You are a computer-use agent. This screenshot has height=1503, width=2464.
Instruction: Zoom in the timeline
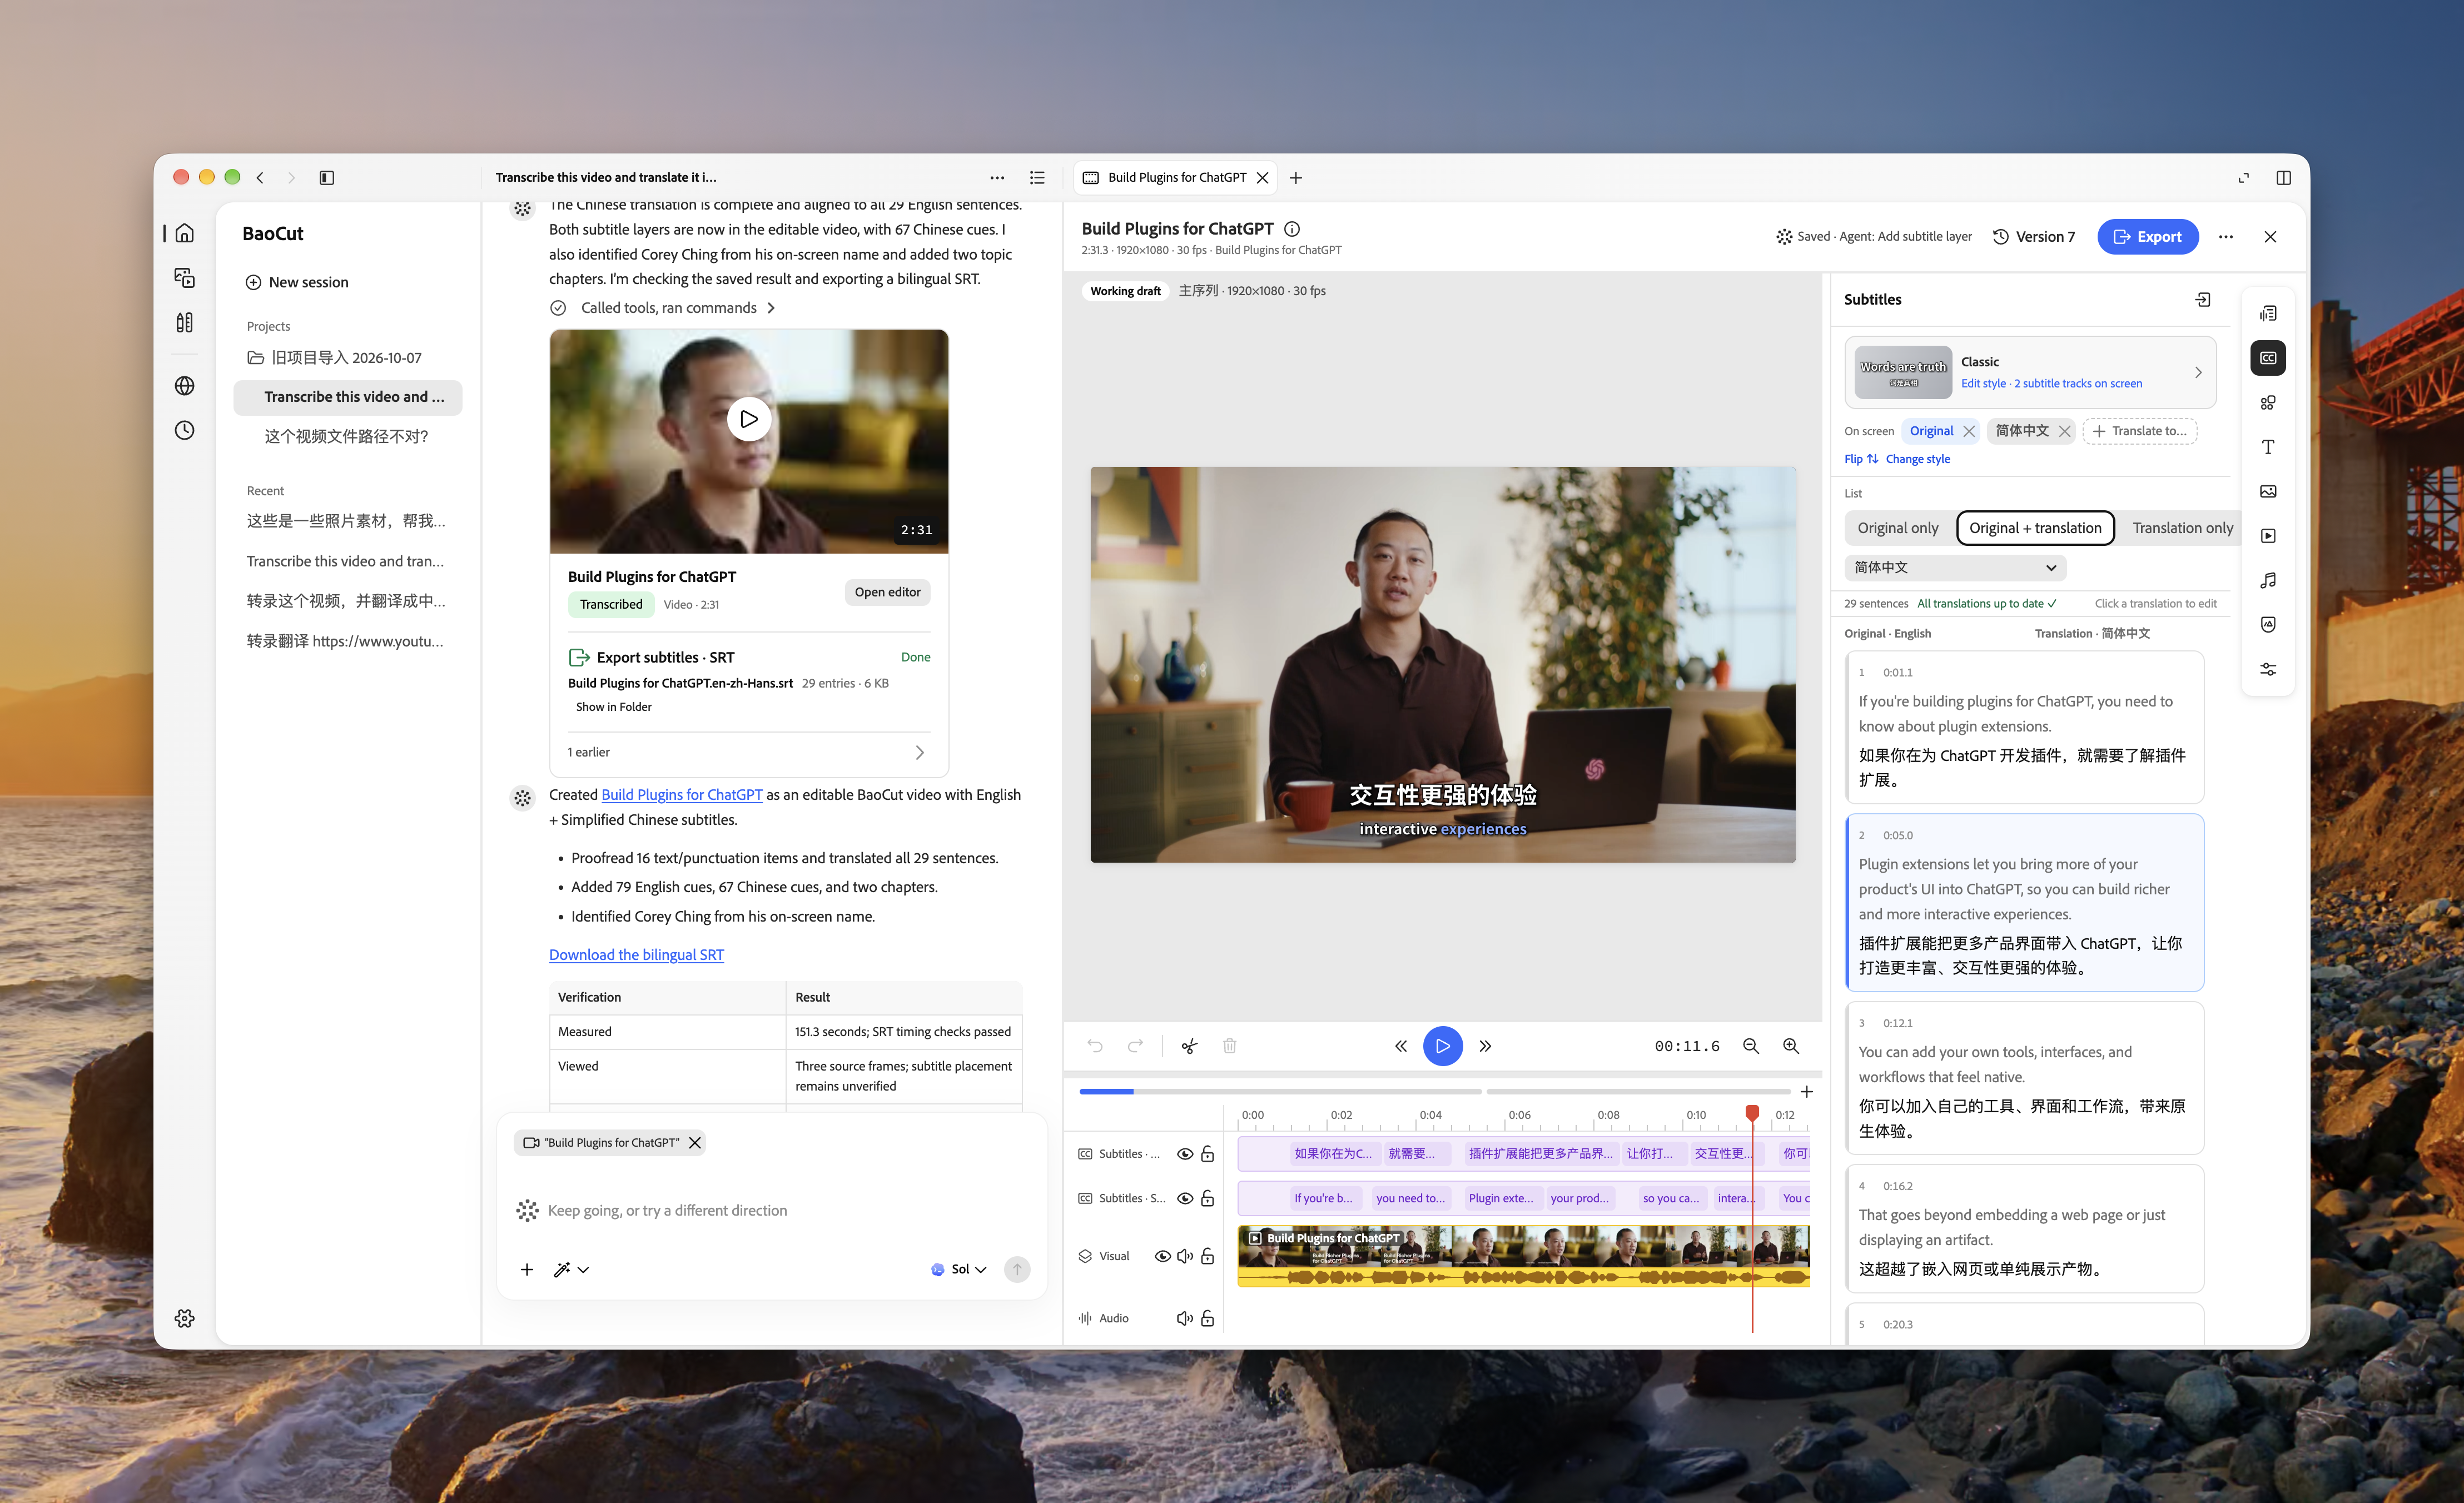[1790, 1046]
